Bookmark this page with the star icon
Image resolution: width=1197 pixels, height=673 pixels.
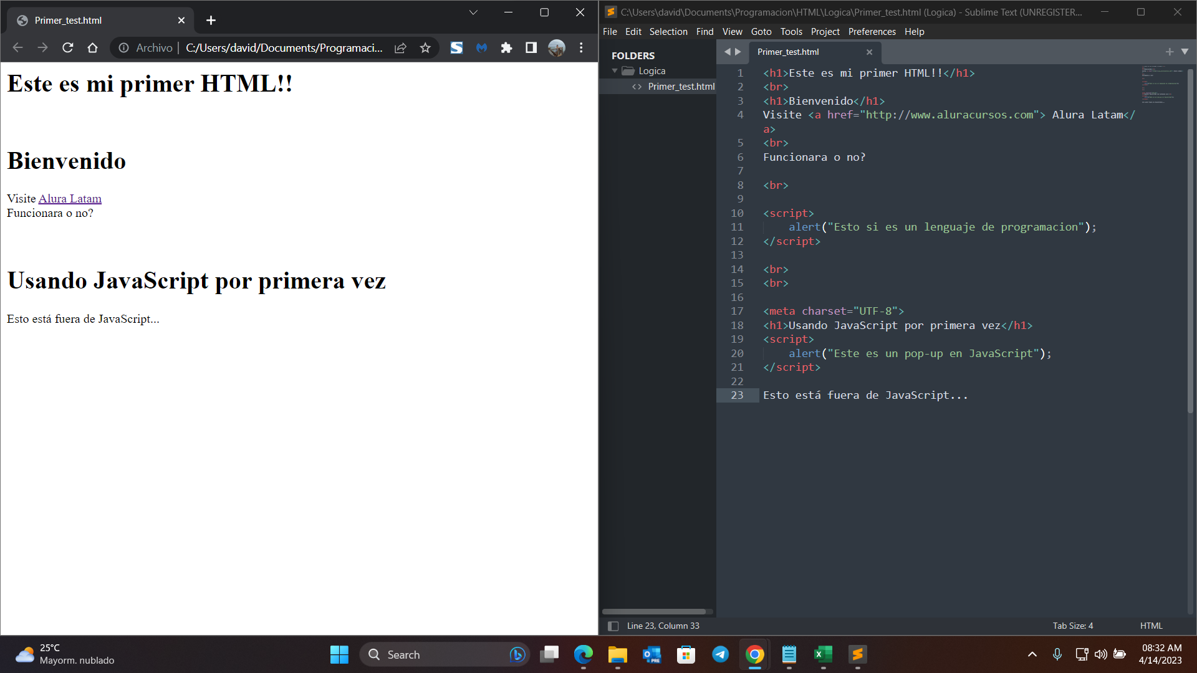tap(425, 48)
